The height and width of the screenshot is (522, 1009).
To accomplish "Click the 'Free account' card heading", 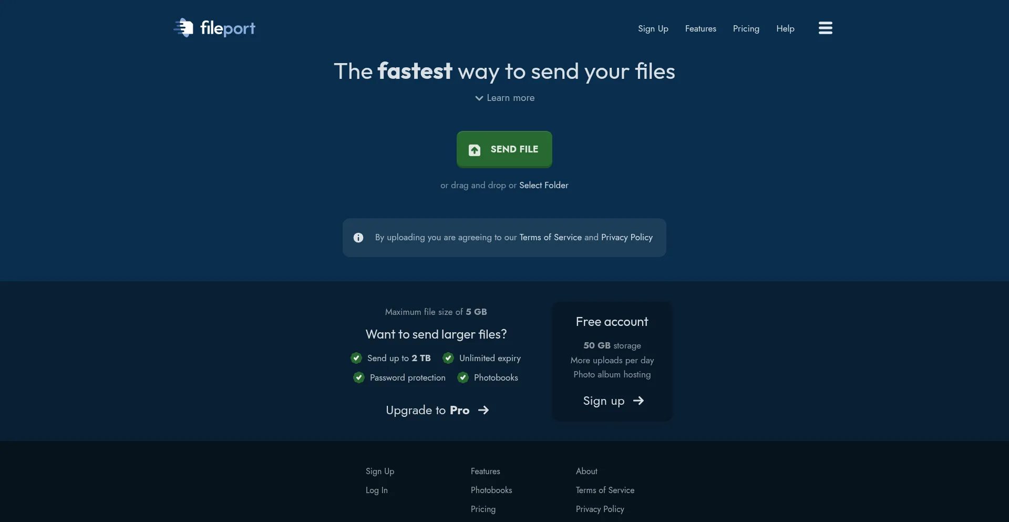I will tap(612, 322).
